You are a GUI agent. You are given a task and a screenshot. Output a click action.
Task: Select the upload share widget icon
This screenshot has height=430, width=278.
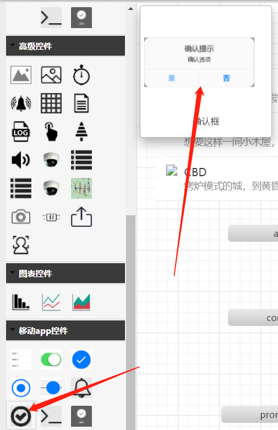81,216
